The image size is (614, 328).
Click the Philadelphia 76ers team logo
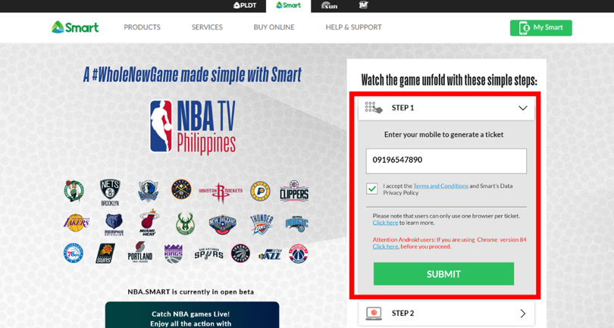[74, 253]
